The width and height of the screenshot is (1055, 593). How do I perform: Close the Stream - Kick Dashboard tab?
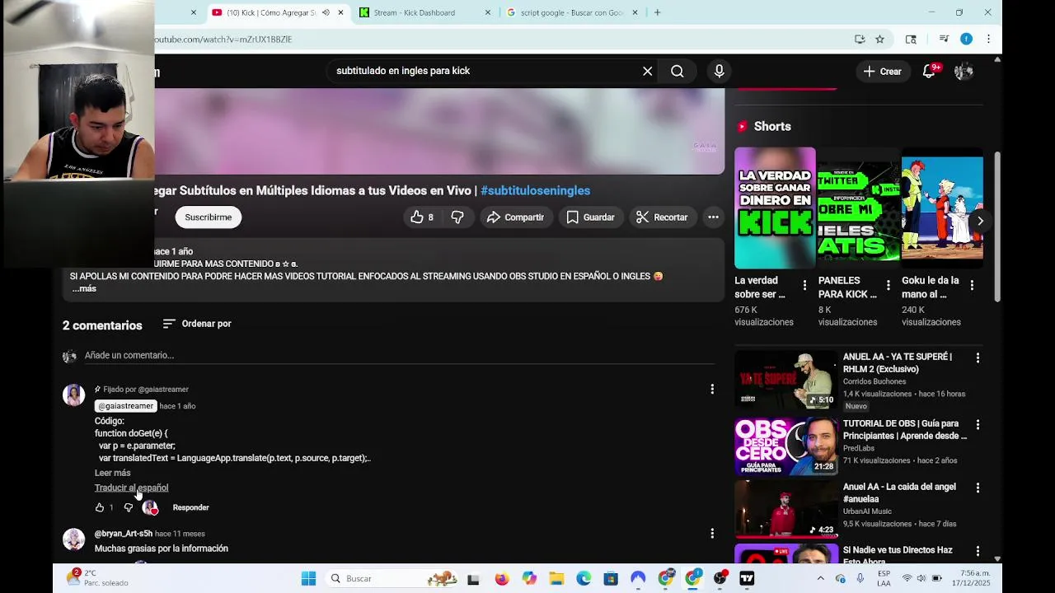(x=488, y=12)
